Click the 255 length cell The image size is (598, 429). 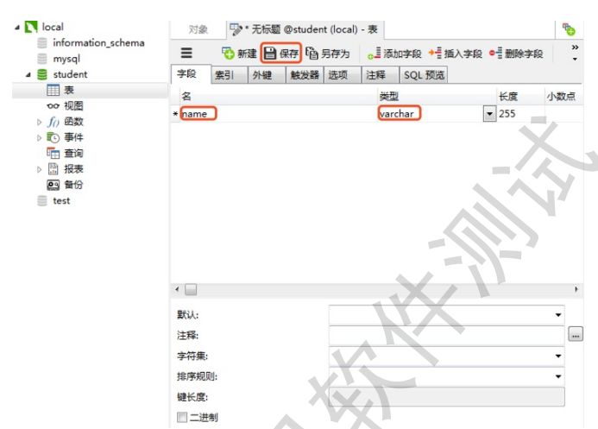click(x=520, y=114)
